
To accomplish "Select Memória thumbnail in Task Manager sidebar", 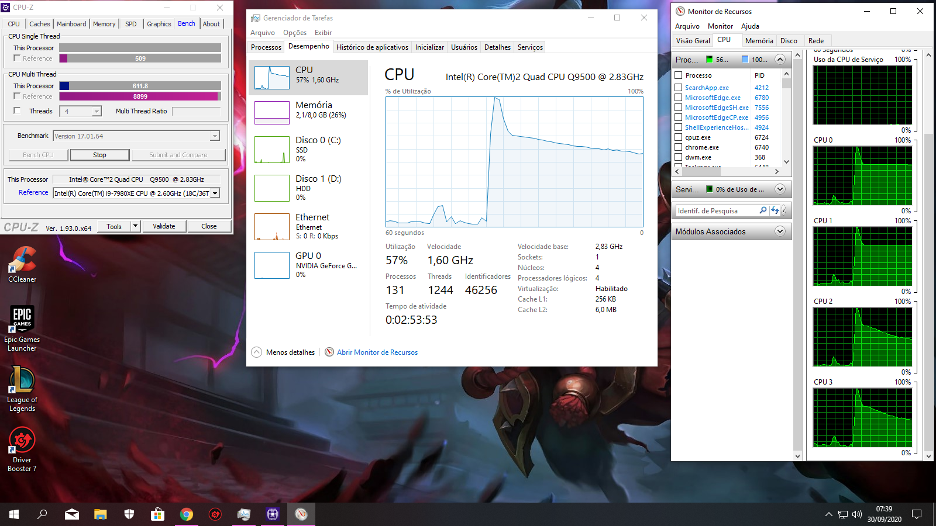I will click(272, 113).
